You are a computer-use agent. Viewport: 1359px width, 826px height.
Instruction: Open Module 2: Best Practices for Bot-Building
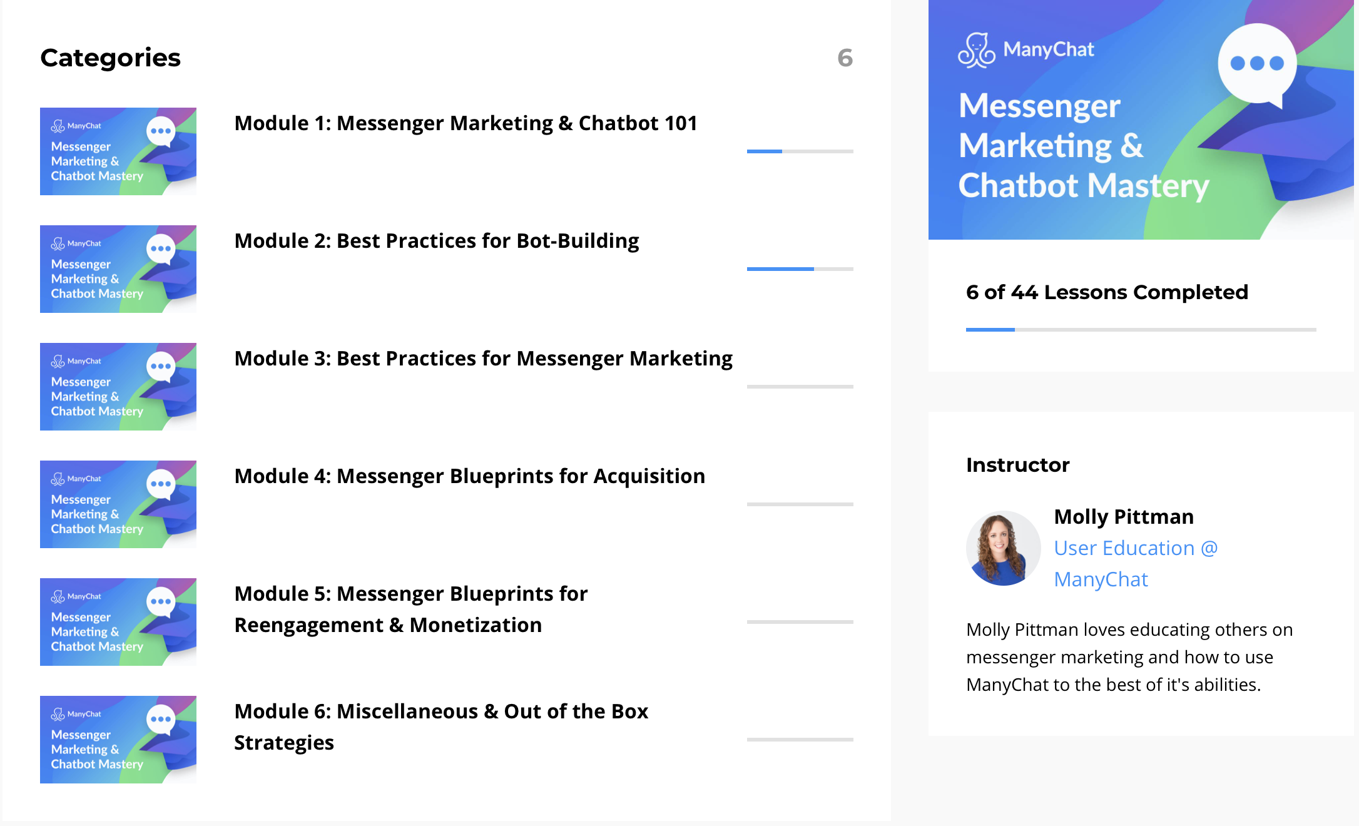[437, 241]
